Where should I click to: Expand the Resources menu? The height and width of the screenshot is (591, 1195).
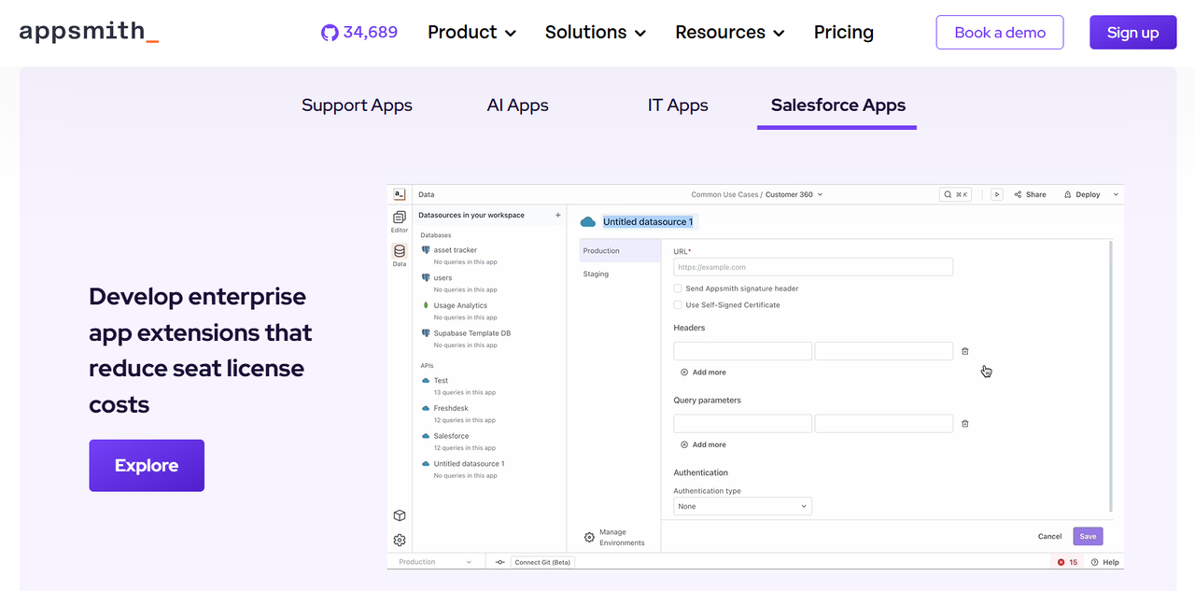730,32
